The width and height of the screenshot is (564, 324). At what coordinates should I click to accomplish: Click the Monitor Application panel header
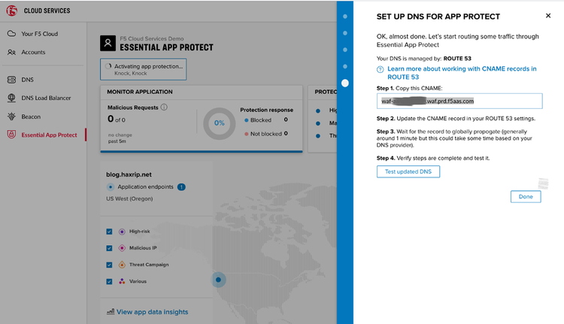click(x=202, y=92)
